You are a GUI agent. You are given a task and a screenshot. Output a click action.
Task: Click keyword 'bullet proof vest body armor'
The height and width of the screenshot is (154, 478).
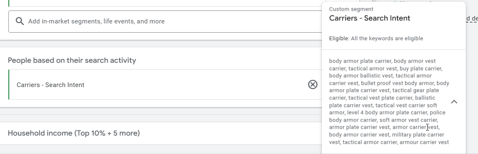(x=397, y=83)
